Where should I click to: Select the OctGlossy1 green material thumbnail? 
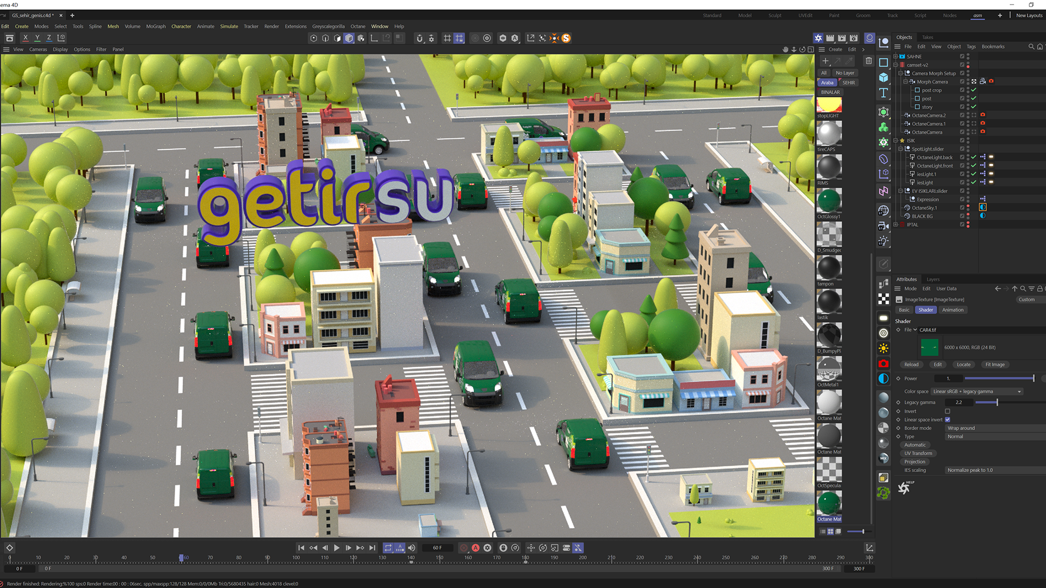coord(829,200)
